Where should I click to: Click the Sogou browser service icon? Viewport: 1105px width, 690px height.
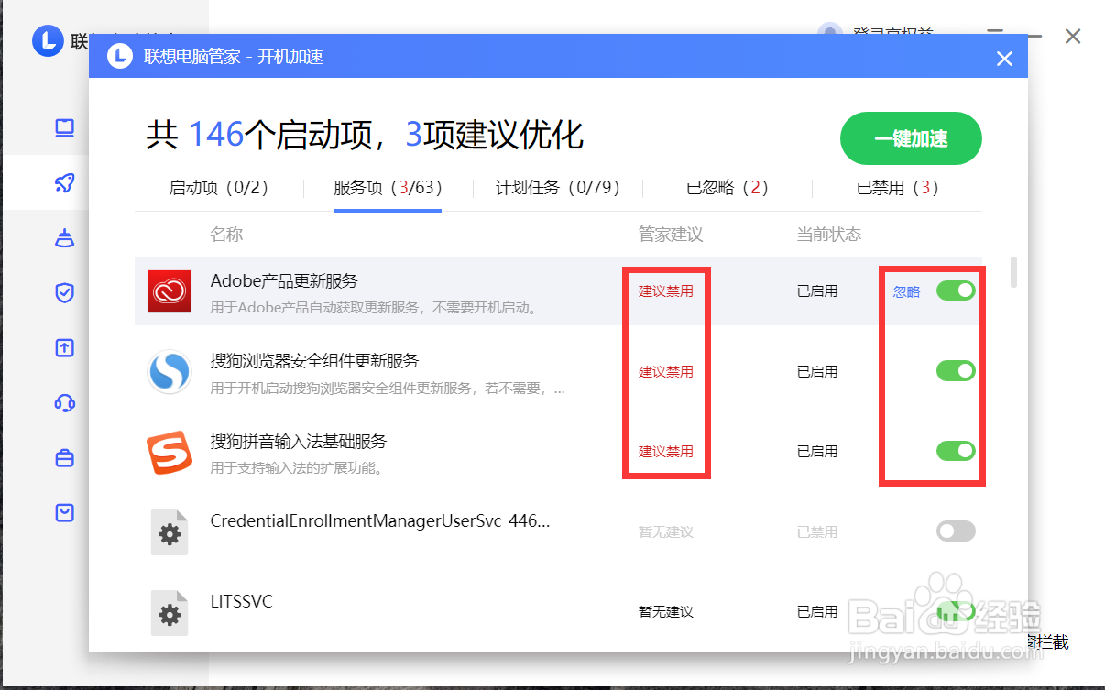tap(170, 372)
